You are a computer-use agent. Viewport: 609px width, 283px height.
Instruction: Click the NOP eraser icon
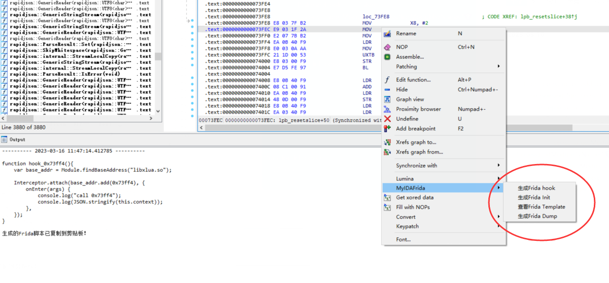[387, 47]
